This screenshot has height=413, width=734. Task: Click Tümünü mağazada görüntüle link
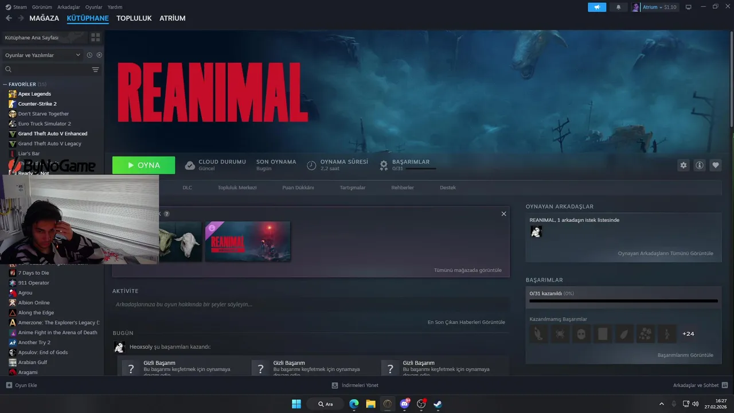[x=468, y=270]
